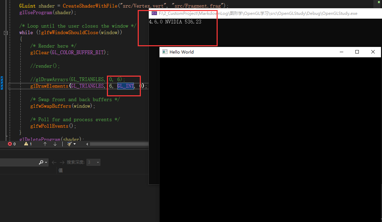Collapse the while loop code block

point(6,32)
